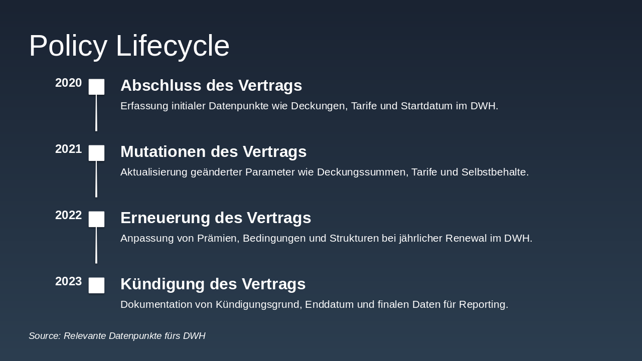Select the "2022" year label
Viewport: 642px width, 361px height.
click(68, 215)
